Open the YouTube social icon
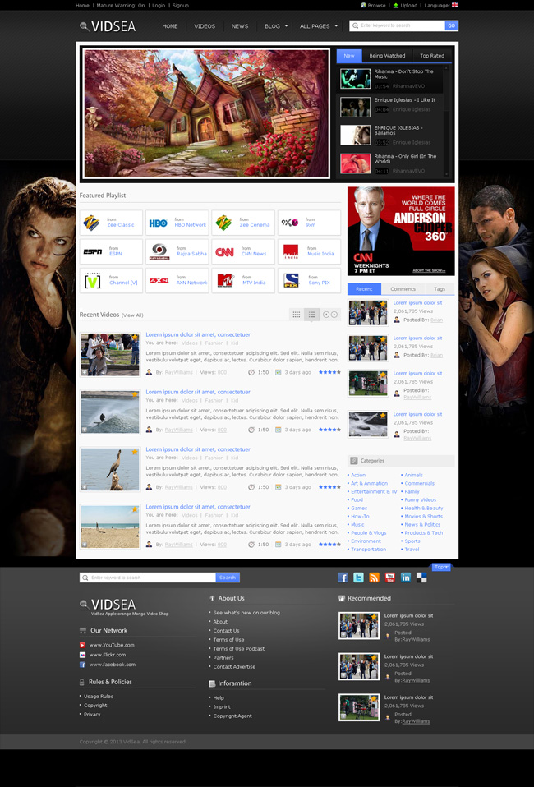The height and width of the screenshot is (787, 534). (x=390, y=578)
